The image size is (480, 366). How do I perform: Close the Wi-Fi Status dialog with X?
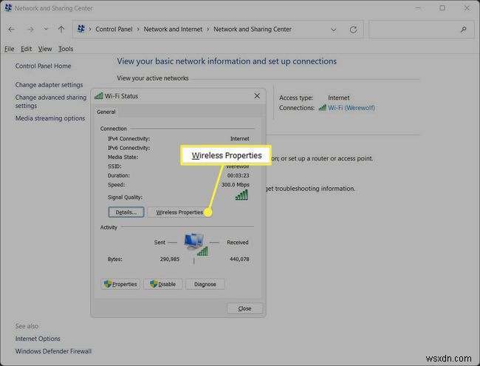[257, 96]
